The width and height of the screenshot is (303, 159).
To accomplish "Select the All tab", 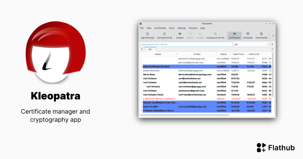I will tap(150, 49).
